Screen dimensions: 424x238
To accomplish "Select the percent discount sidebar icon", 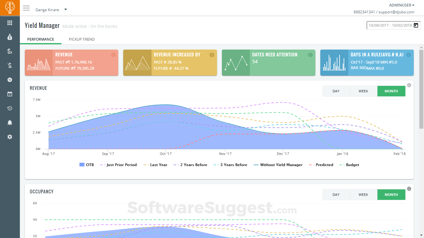I will [10, 80].
